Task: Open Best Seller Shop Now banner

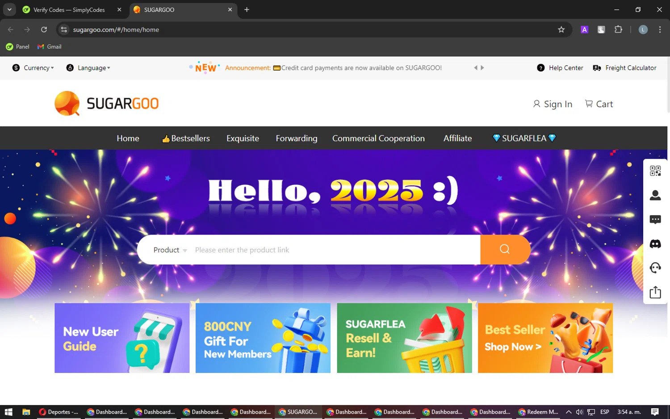Action: [545, 338]
